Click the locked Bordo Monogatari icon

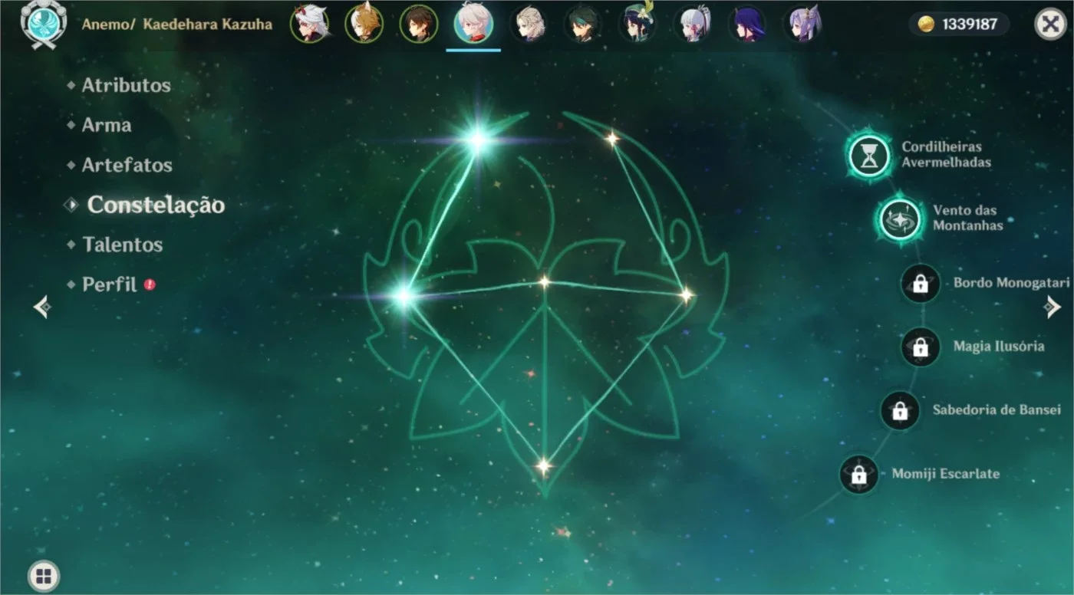click(x=921, y=284)
